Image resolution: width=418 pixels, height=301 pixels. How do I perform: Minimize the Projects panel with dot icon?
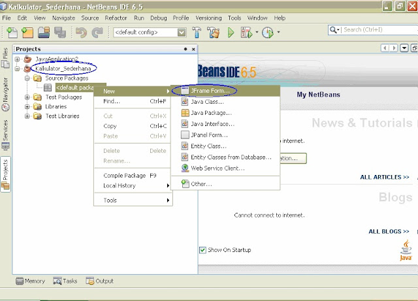tap(185, 49)
